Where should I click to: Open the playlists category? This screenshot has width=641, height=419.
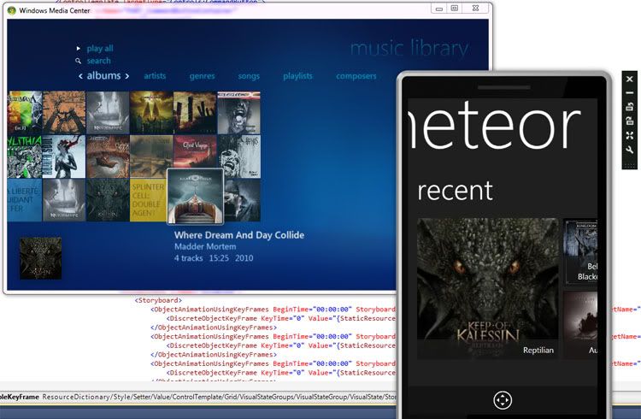coord(297,76)
